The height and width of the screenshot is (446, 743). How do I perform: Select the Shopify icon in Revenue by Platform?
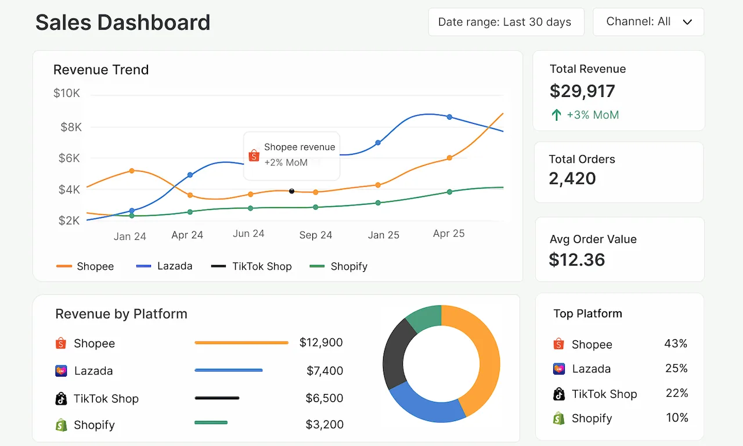[60, 425]
